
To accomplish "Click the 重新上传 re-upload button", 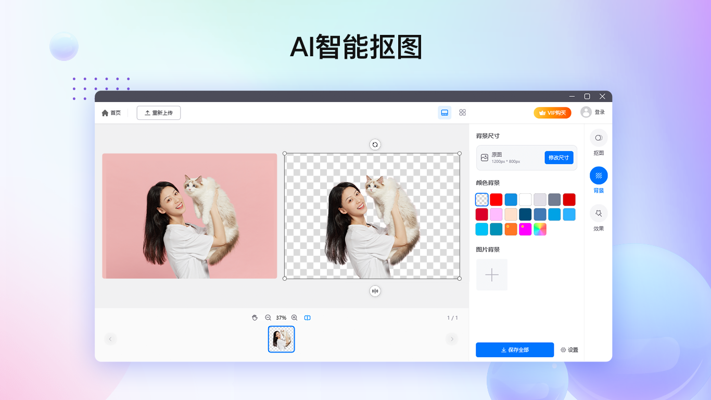I will [x=159, y=113].
